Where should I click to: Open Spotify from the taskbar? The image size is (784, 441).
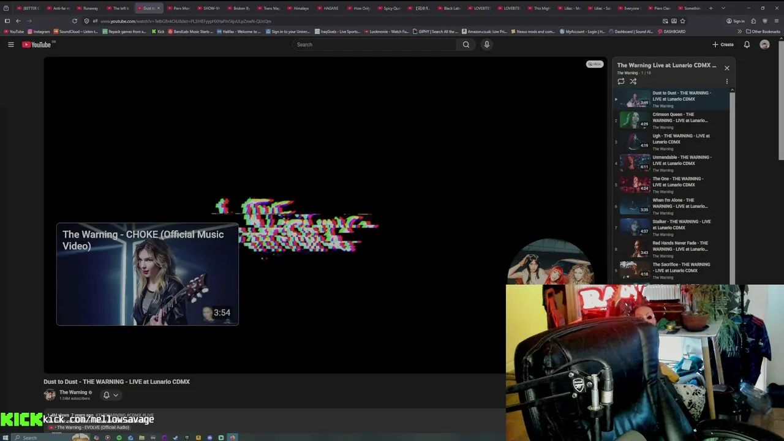point(119,437)
